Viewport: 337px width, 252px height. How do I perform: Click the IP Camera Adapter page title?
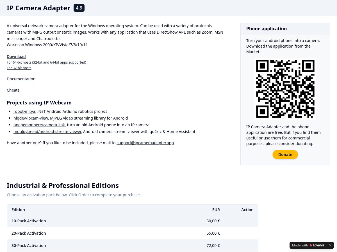(38, 8)
